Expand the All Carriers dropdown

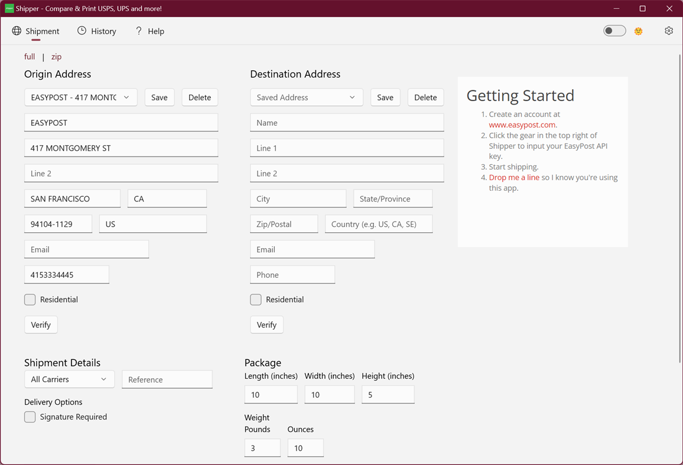(x=69, y=379)
